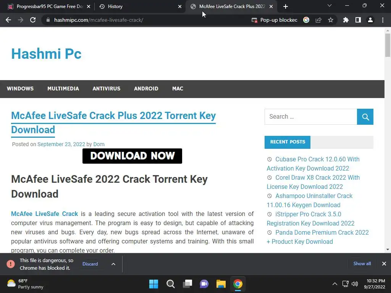Follow the McAfee LiveSafe Crack text link
The image size is (391, 293).
(44, 214)
